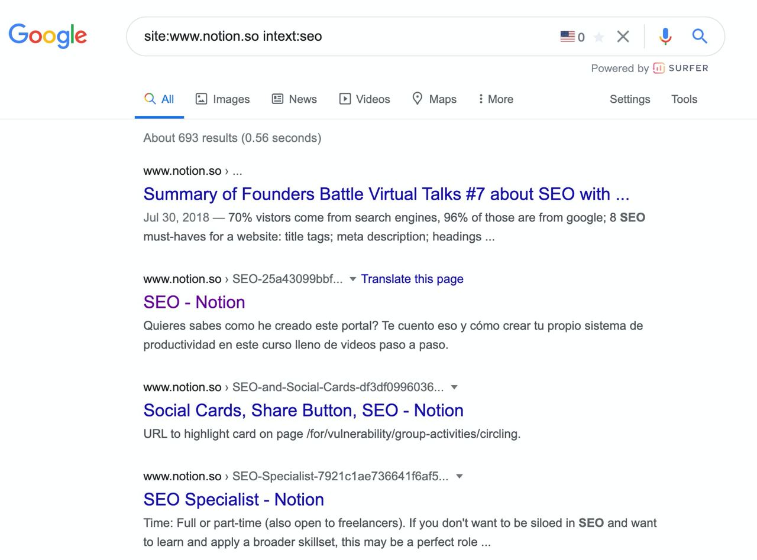Click the blue search magnifier icon
The height and width of the screenshot is (560, 757).
pyautogui.click(x=700, y=37)
